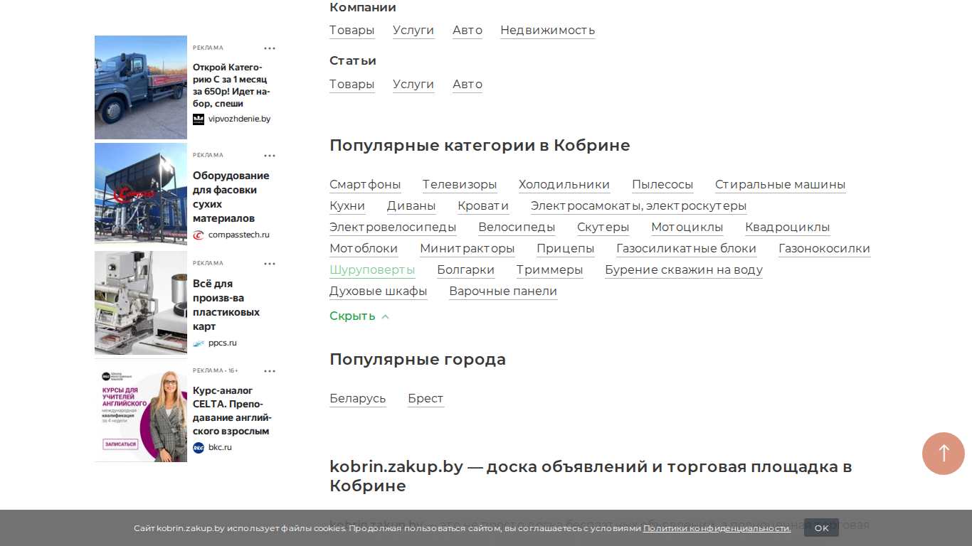Open the truck photo of the Category C ad

141,87
